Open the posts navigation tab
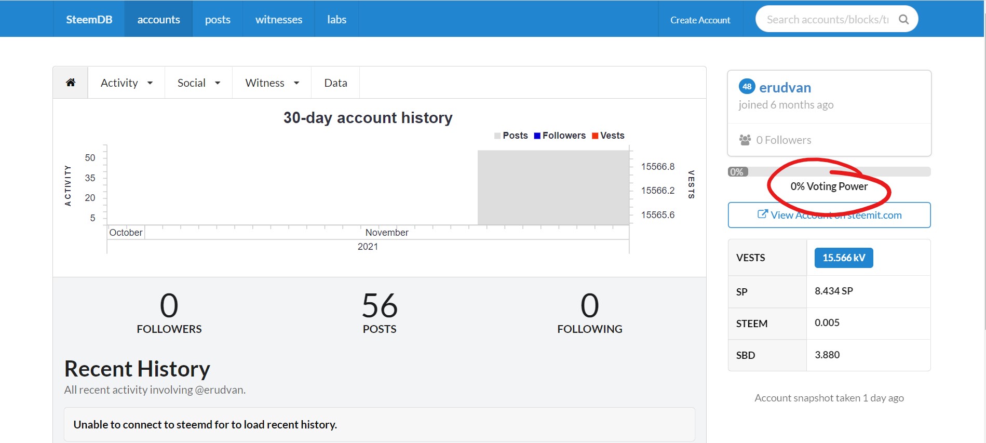The height and width of the screenshot is (443, 986). point(218,19)
